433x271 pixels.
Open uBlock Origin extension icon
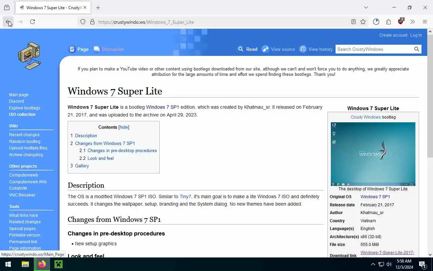click(401, 21)
